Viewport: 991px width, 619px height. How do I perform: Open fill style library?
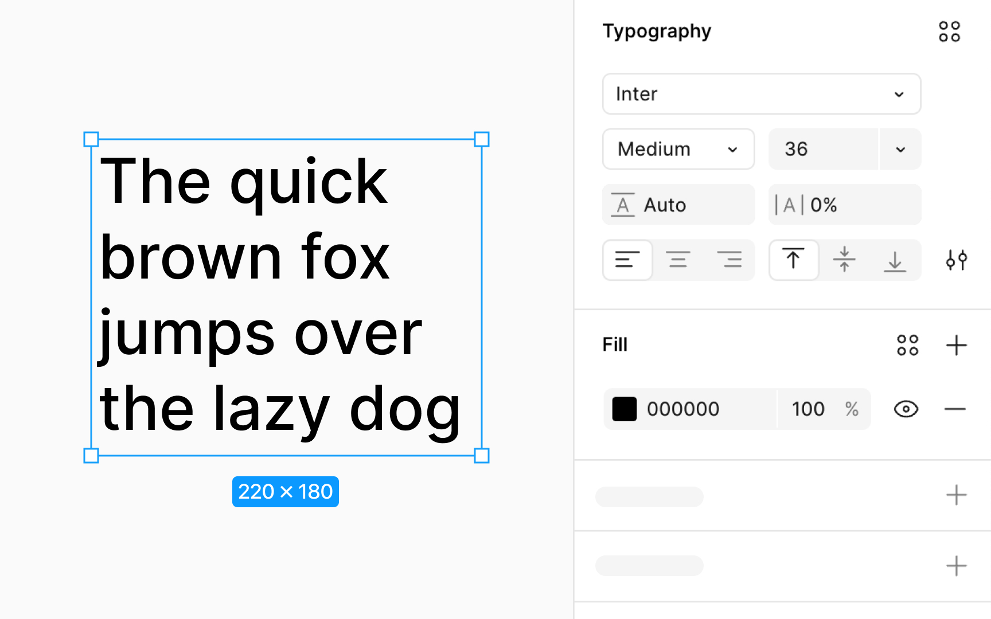[907, 344]
